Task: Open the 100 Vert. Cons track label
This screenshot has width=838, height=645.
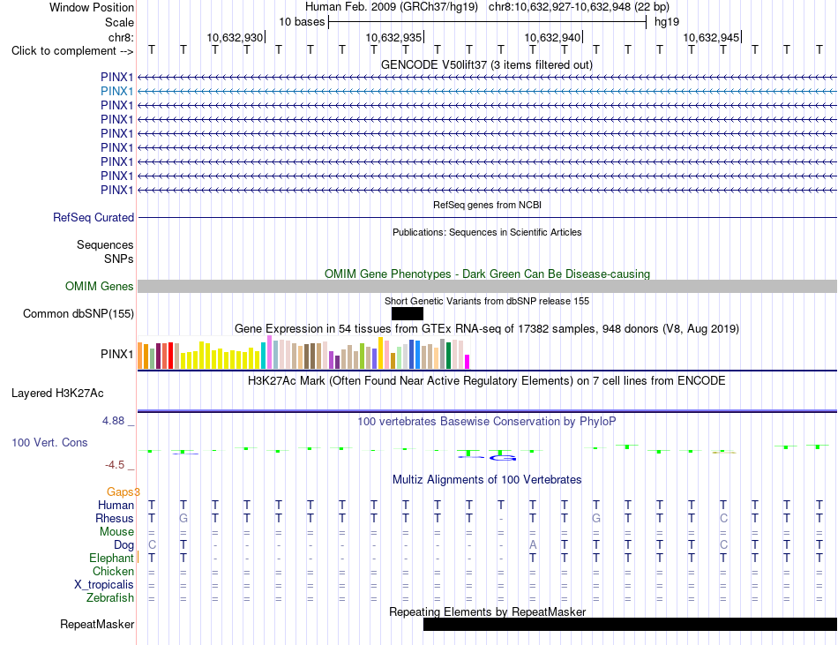Action: [x=49, y=442]
